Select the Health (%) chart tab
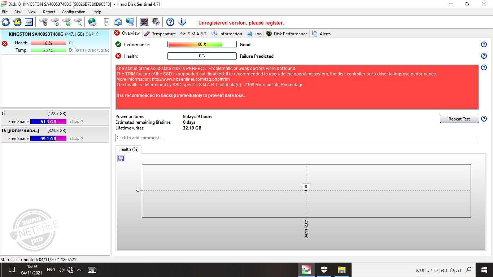This screenshot has height=277, width=493. pyautogui.click(x=128, y=149)
